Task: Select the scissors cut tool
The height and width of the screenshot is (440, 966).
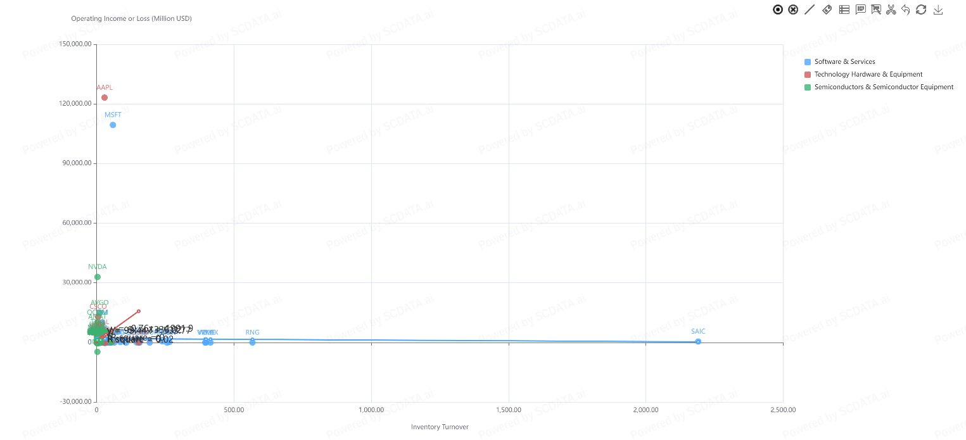Action: coord(891,9)
